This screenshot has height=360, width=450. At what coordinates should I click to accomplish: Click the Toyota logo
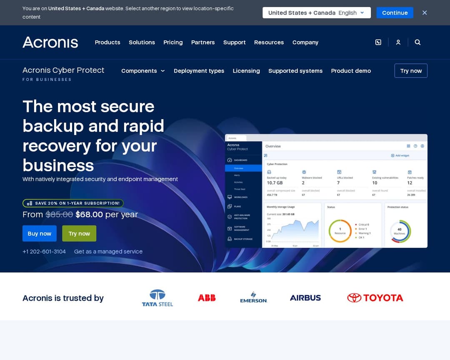(x=375, y=298)
